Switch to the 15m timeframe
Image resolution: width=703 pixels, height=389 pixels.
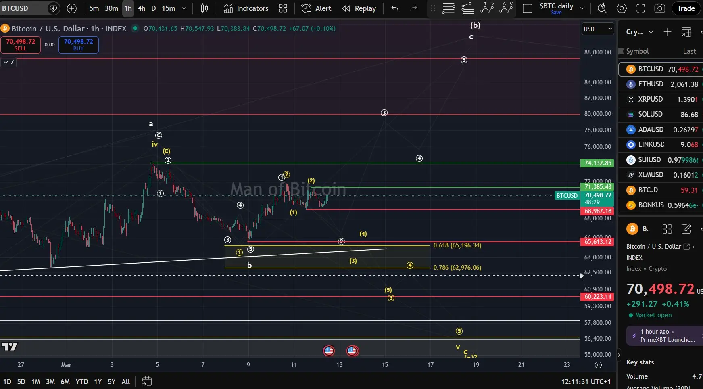(168, 8)
